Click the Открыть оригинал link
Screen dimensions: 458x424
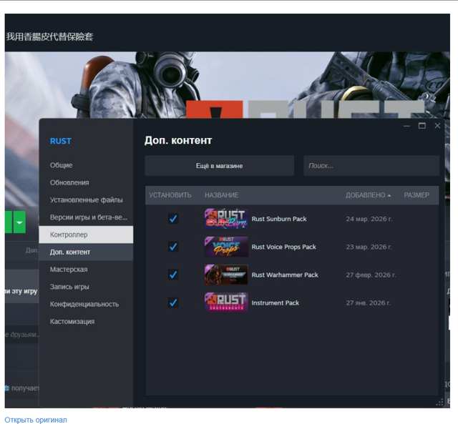point(36,420)
